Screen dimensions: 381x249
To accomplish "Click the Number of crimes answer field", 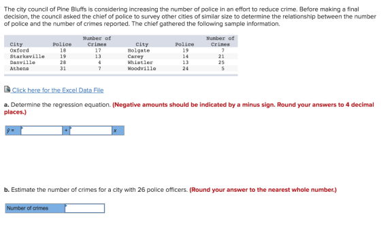I will pyautogui.click(x=84, y=208).
